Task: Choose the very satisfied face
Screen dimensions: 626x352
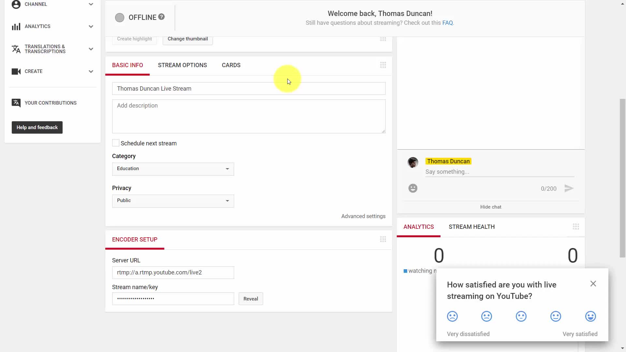Action: tap(590, 316)
